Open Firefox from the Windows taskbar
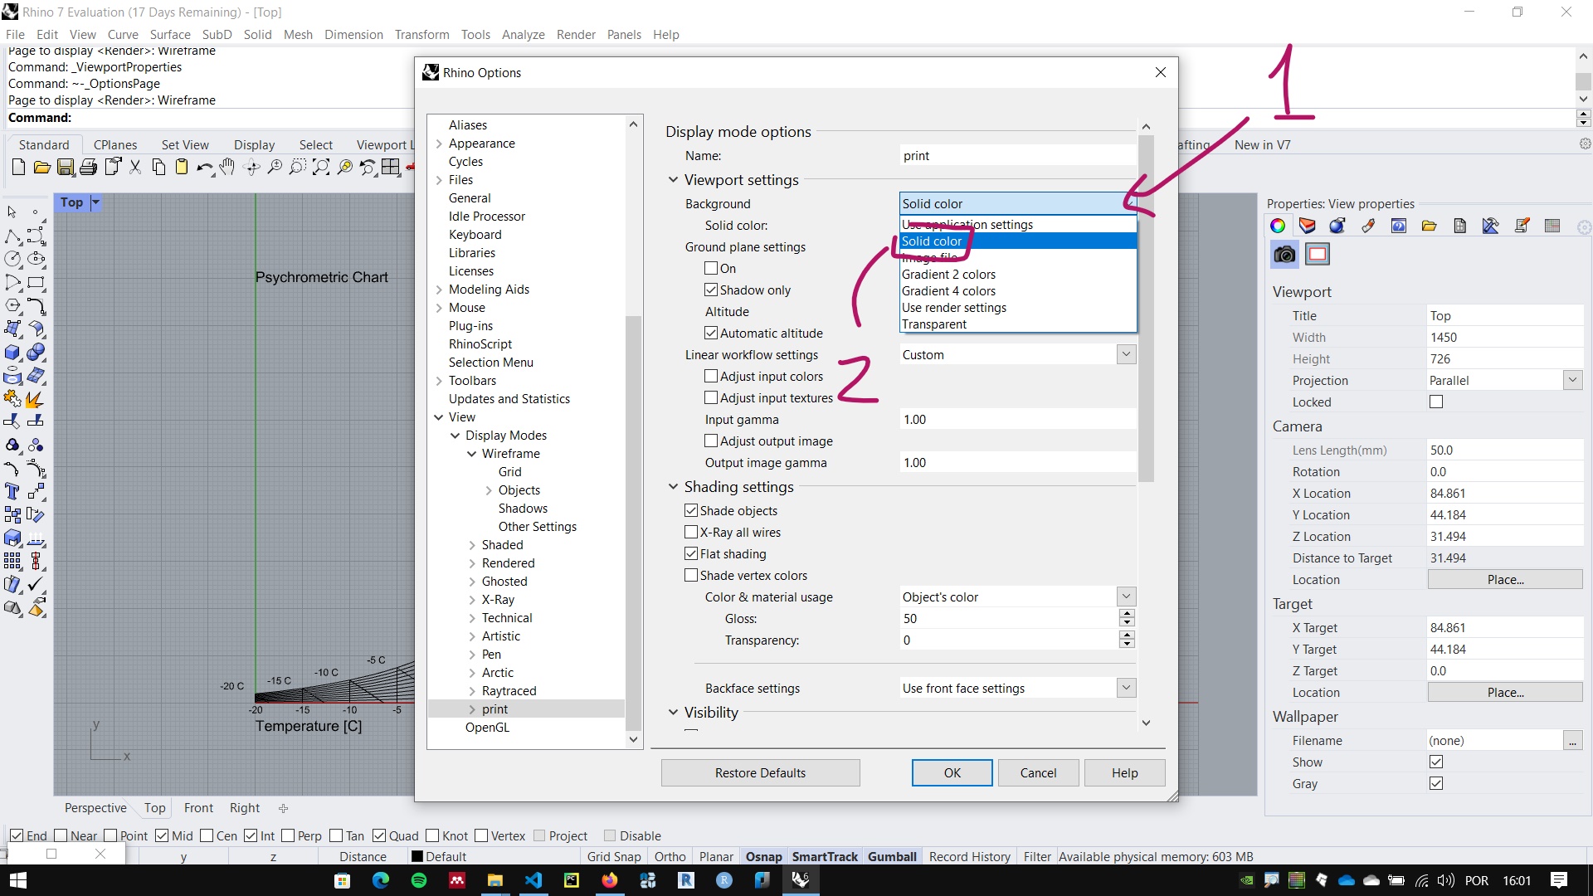Screen dimensions: 1593x896 pyautogui.click(x=610, y=880)
